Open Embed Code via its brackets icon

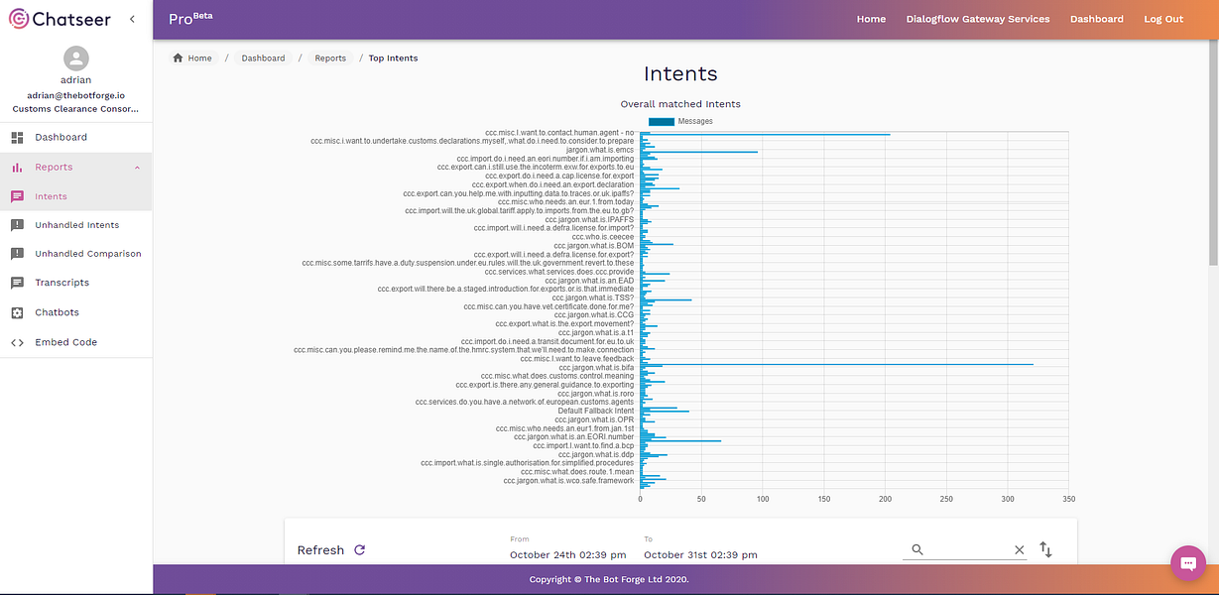pos(17,342)
